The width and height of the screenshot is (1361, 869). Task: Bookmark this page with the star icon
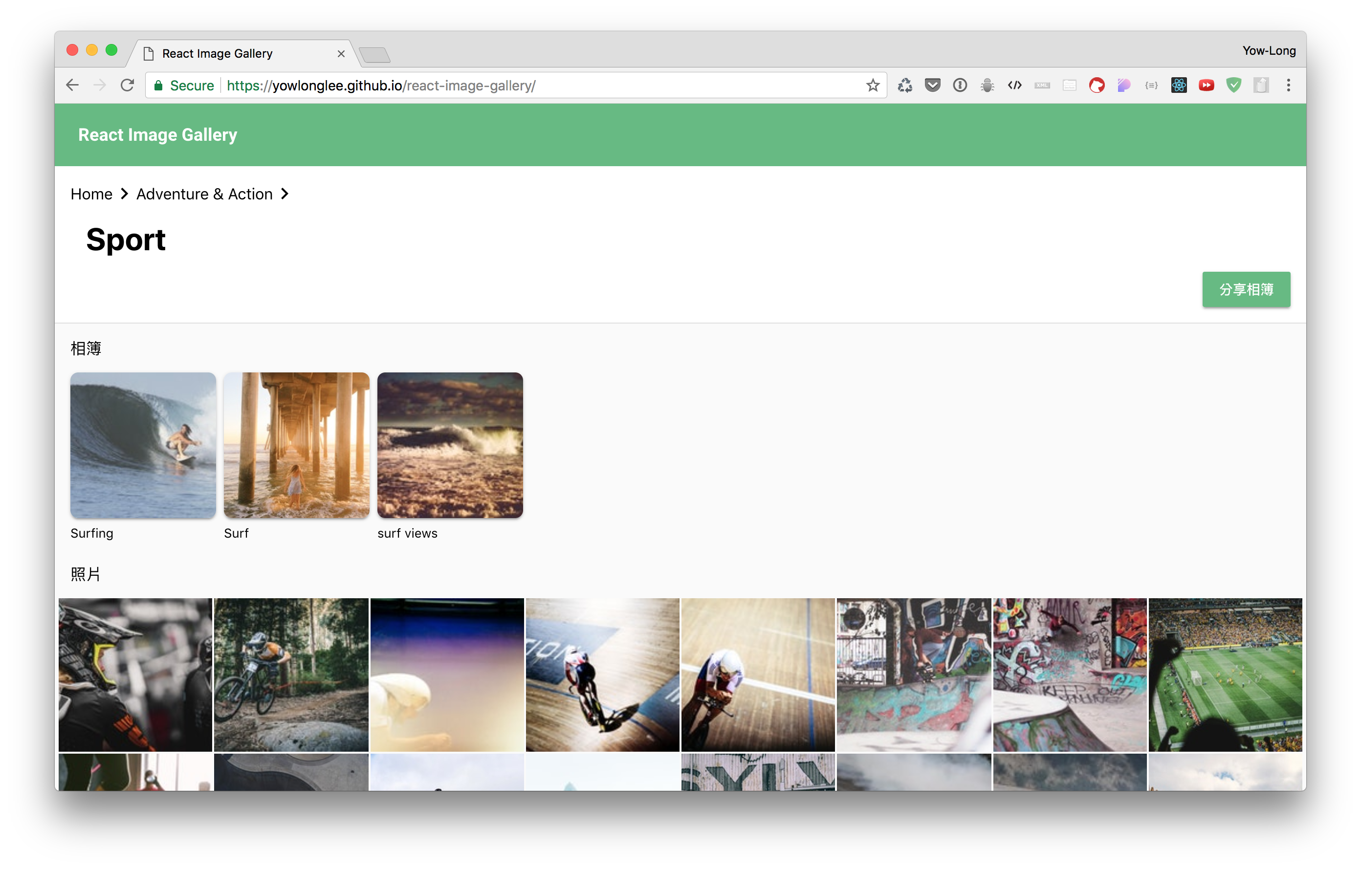click(873, 86)
